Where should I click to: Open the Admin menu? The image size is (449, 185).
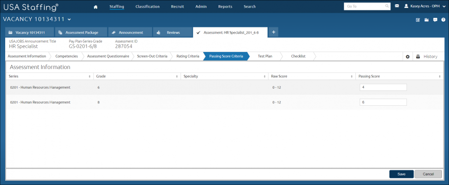[x=201, y=7]
